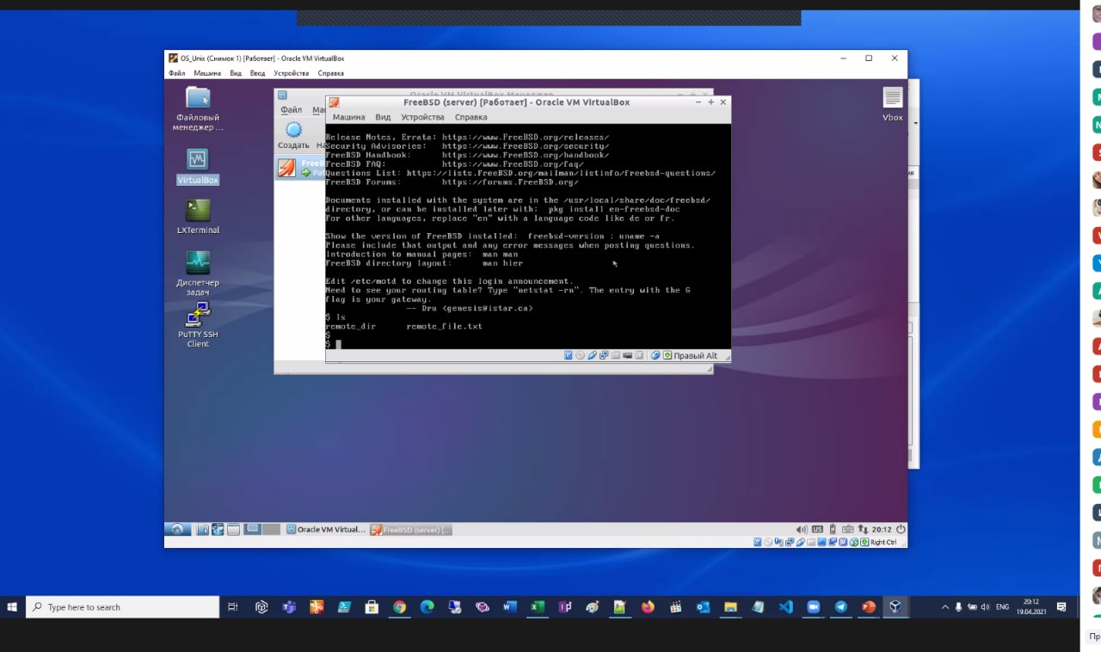Open Microsoft Edge from the Windows taskbar
Screen dimensions: 1101x652
(427, 606)
